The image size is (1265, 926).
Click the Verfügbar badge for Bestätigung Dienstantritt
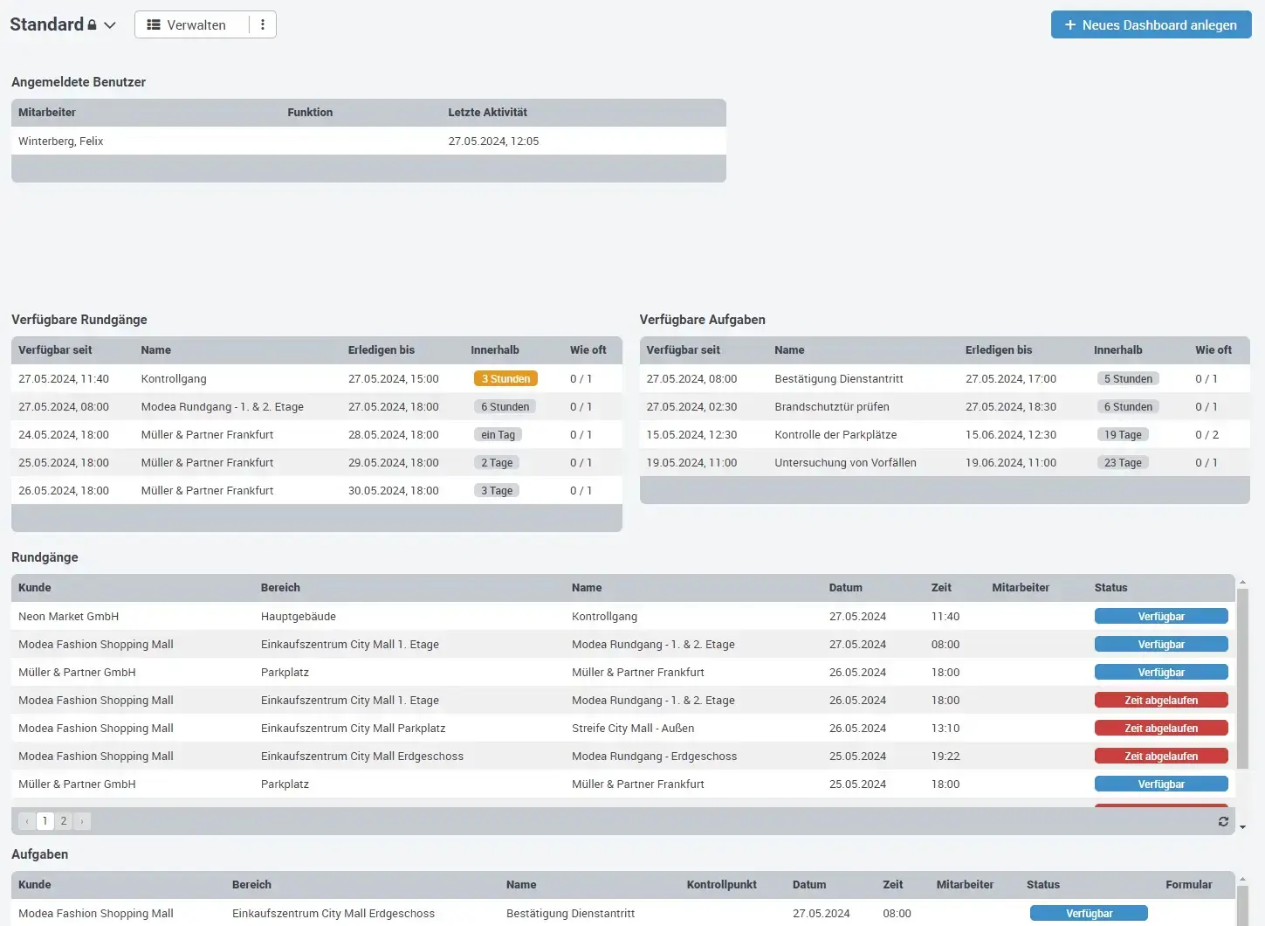[1088, 913]
